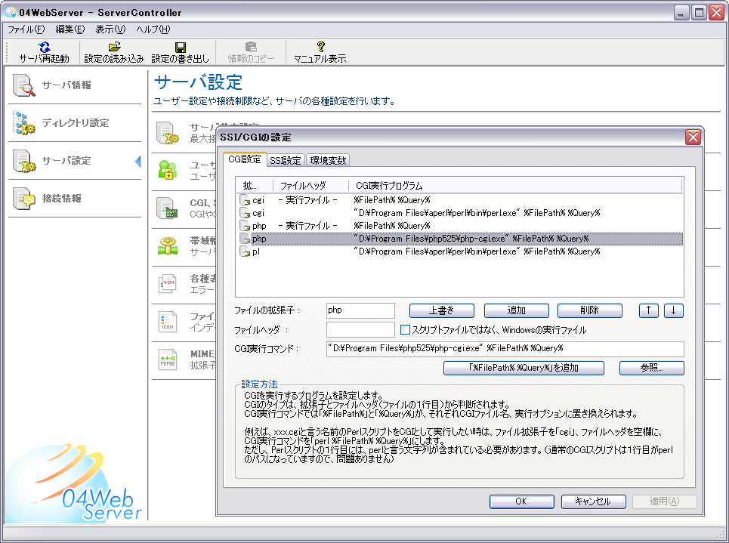Click the file ICON settings icon
The height and width of the screenshot is (543, 729).
[x=168, y=321]
